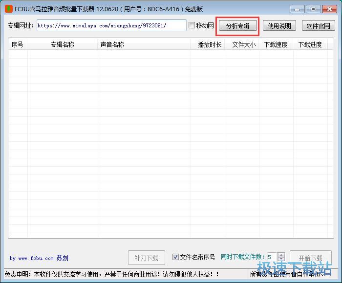Image resolution: width=342 pixels, height=283 pixels.
Task: Visit the 软件官网 button
Action: 318,26
